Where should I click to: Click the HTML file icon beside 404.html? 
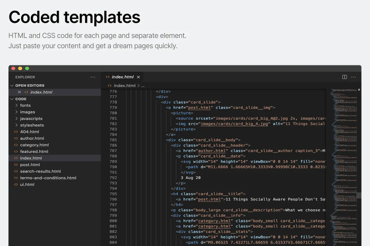pos(16,132)
